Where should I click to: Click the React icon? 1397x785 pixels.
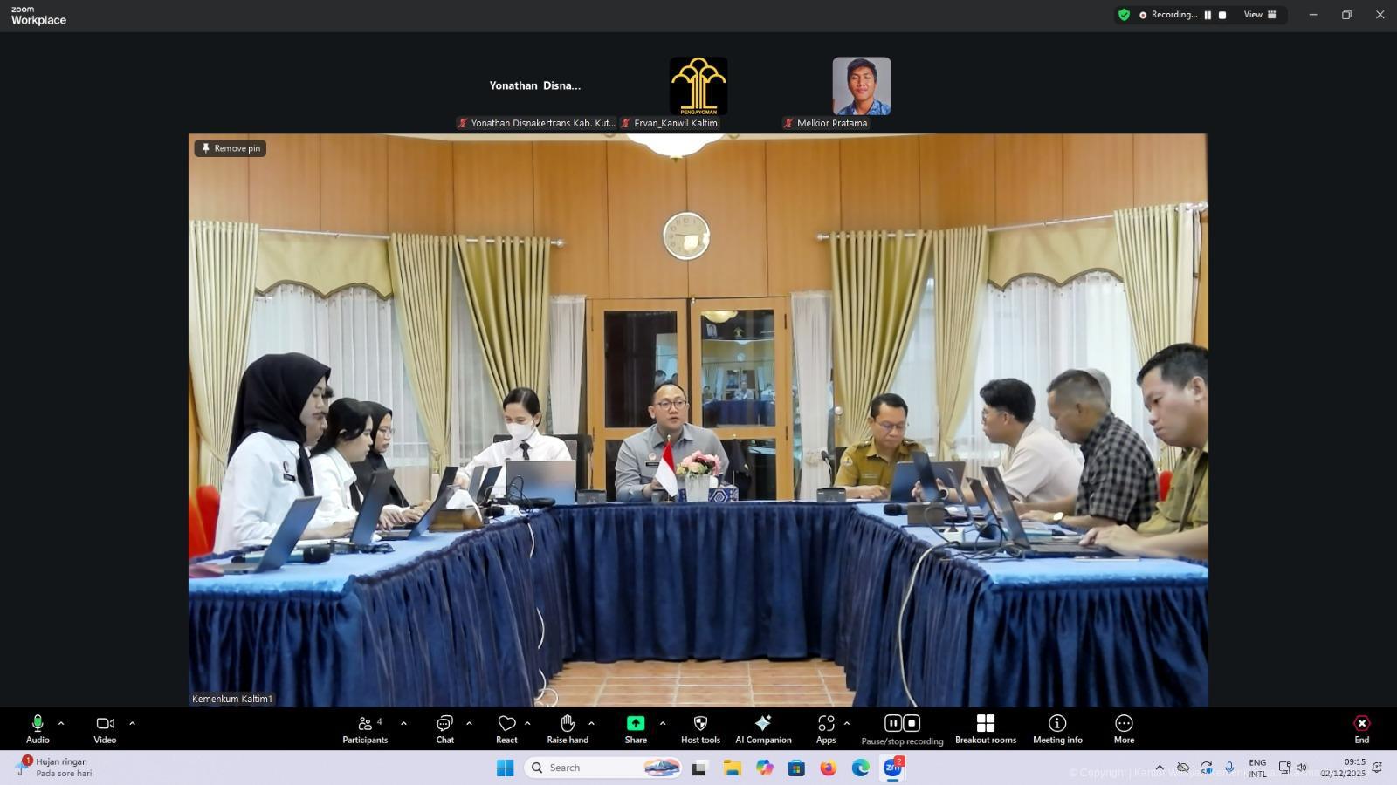(x=506, y=728)
